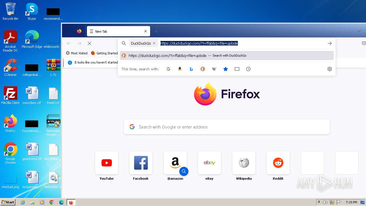Remove the DuckDuckGo search chip

[x=154, y=43]
